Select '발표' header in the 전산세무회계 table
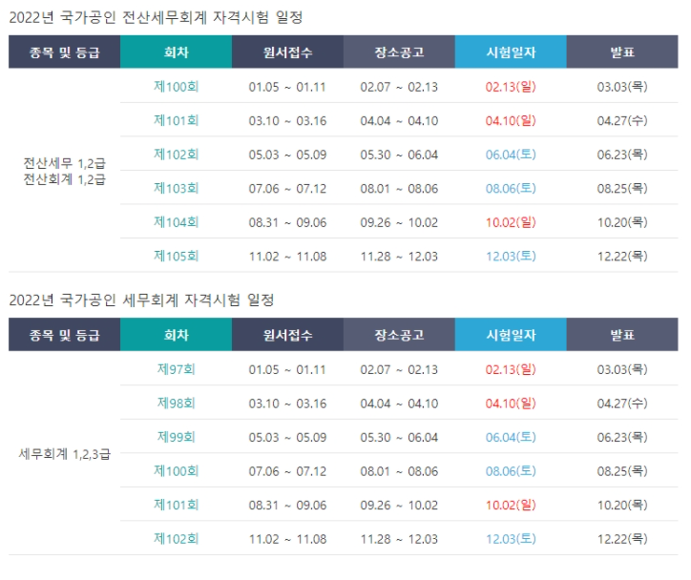The width and height of the screenshot is (691, 580). click(x=622, y=52)
